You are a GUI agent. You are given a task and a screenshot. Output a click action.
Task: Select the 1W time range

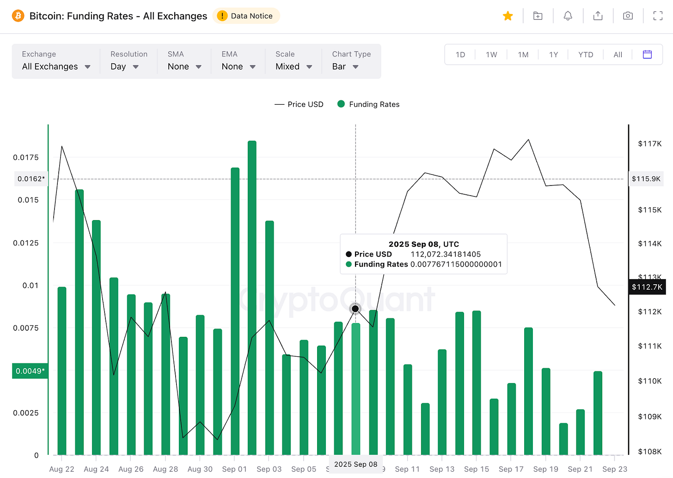coord(491,54)
